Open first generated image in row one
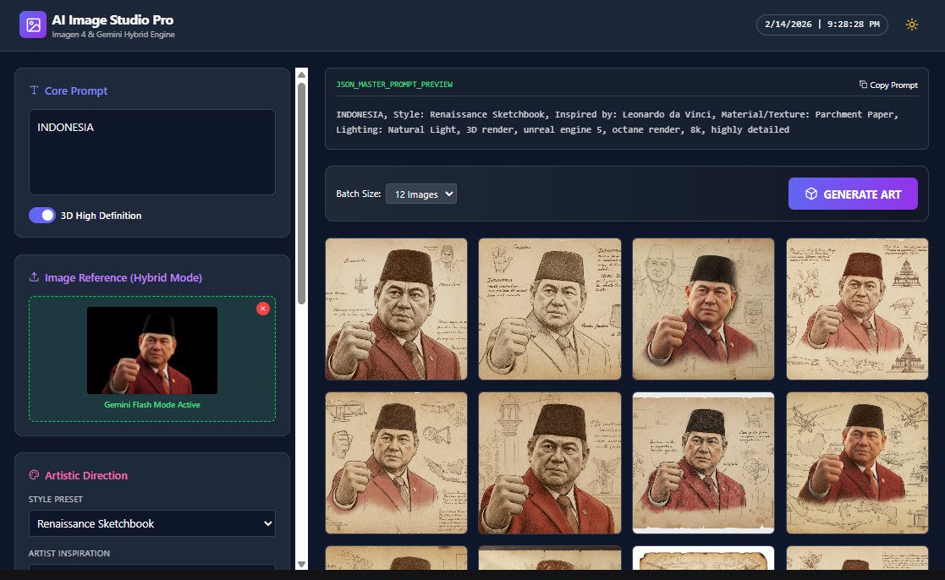Image resolution: width=945 pixels, height=580 pixels. [396, 309]
